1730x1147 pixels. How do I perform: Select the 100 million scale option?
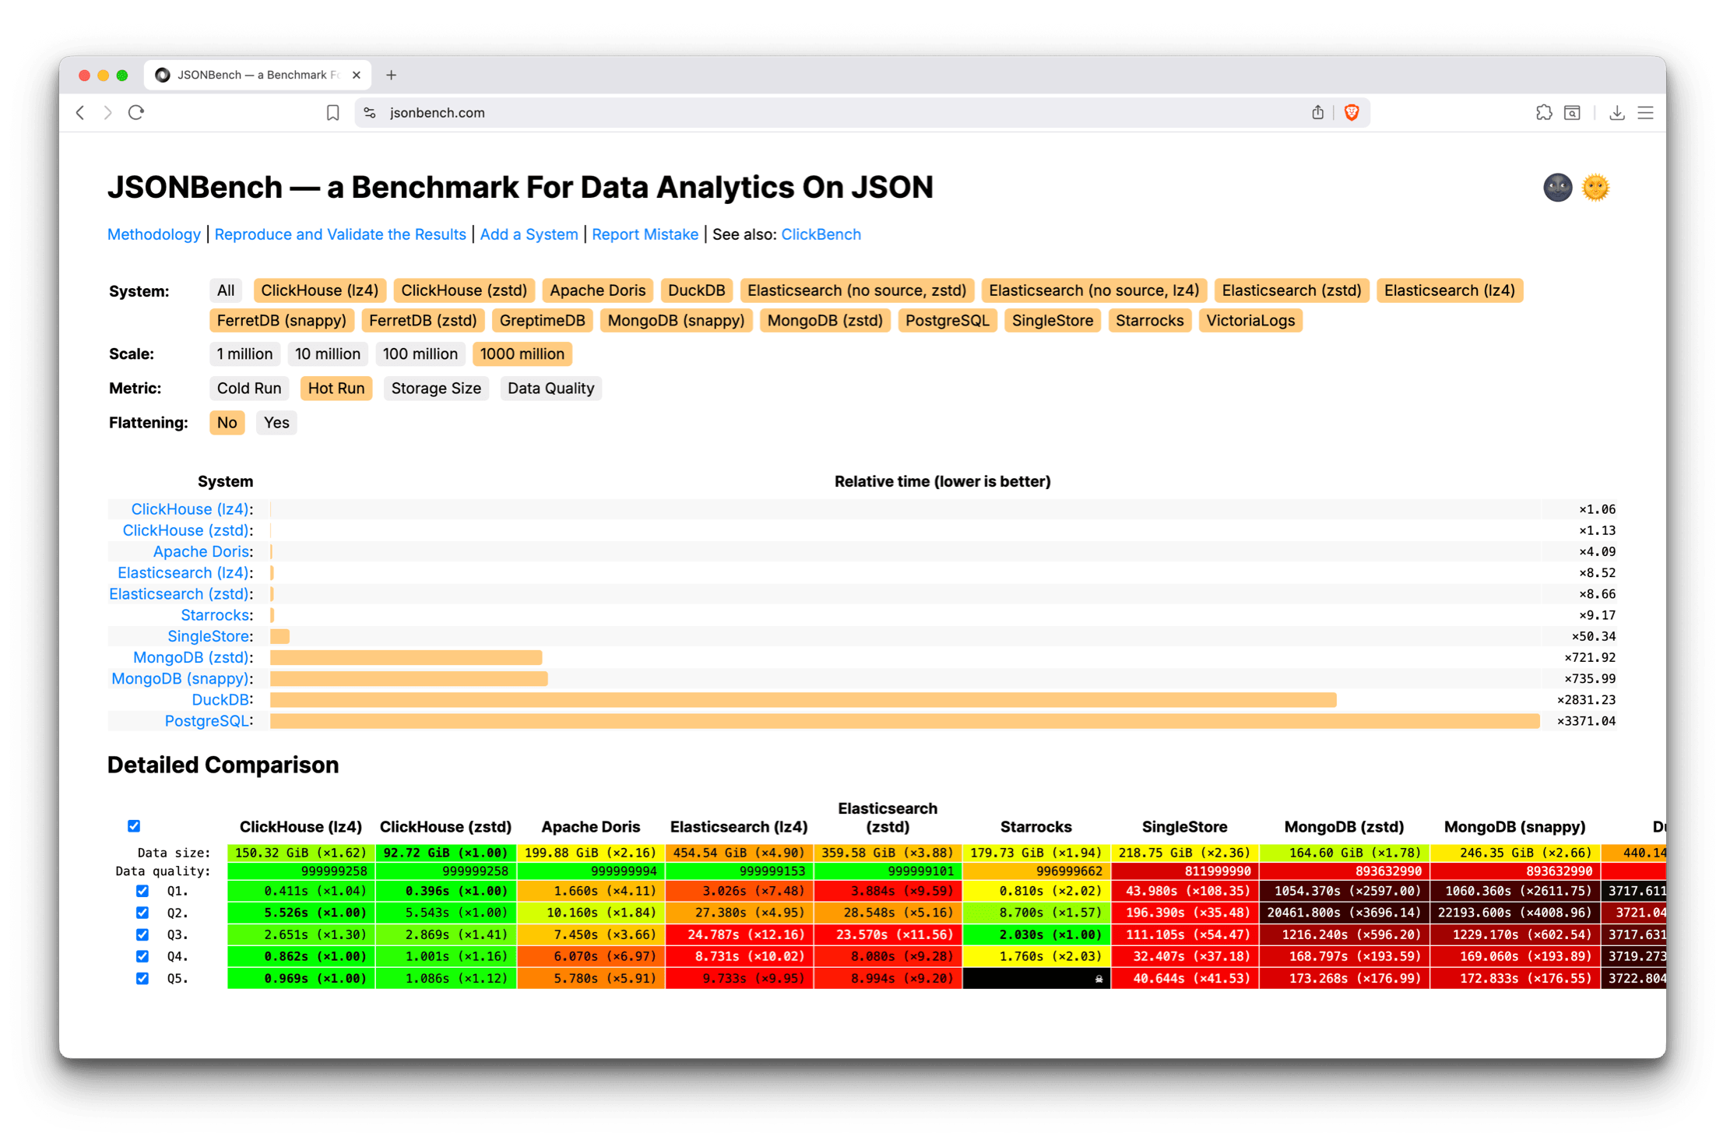point(420,354)
